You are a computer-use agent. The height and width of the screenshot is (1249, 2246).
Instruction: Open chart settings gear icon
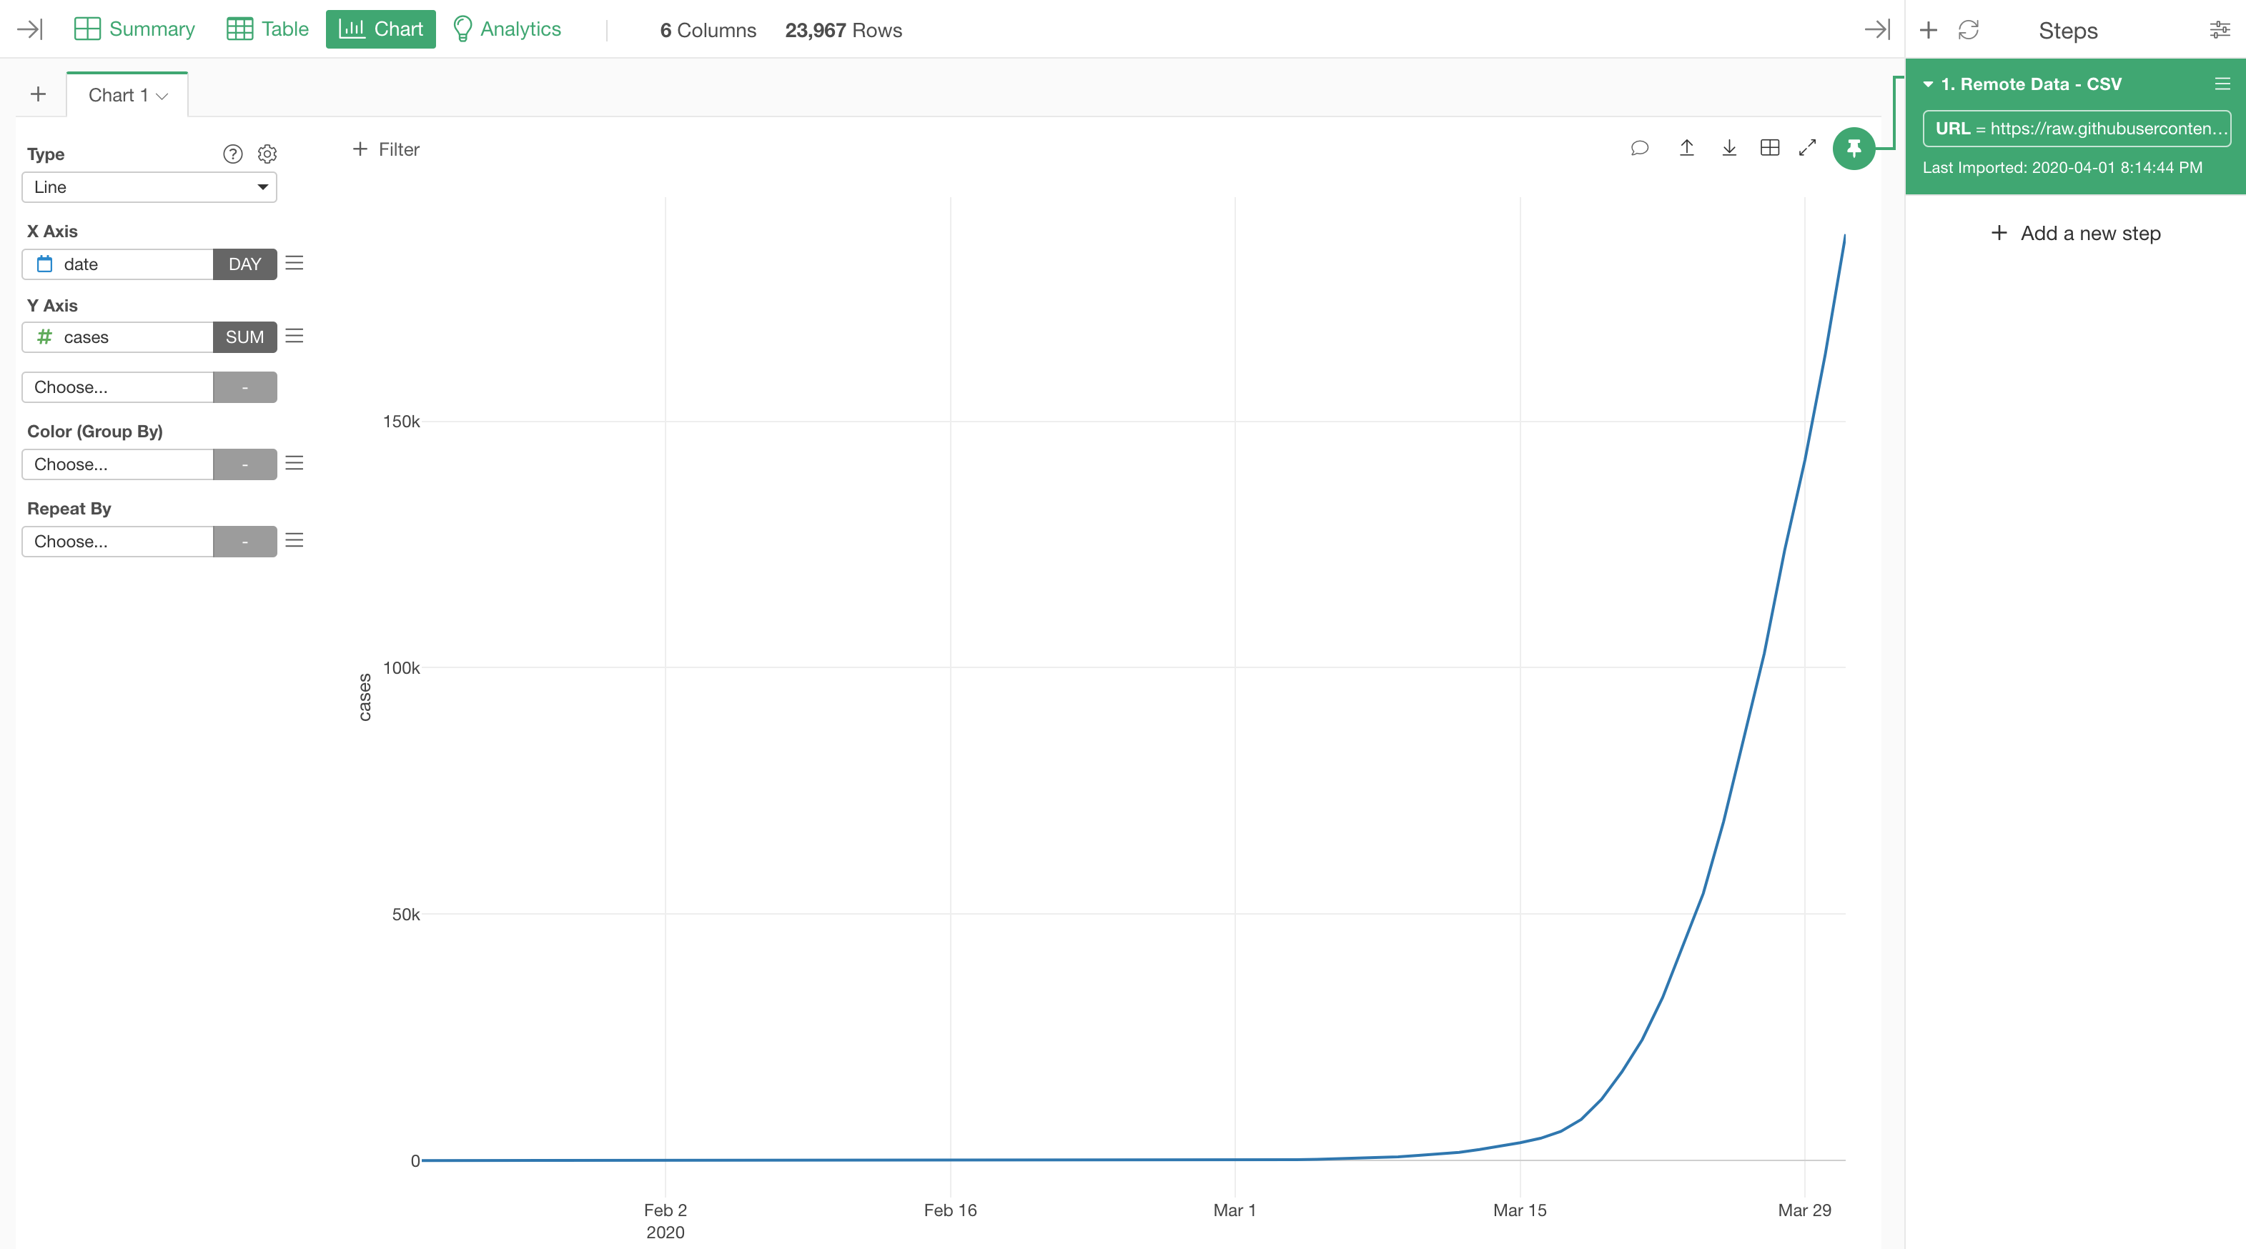point(267,154)
